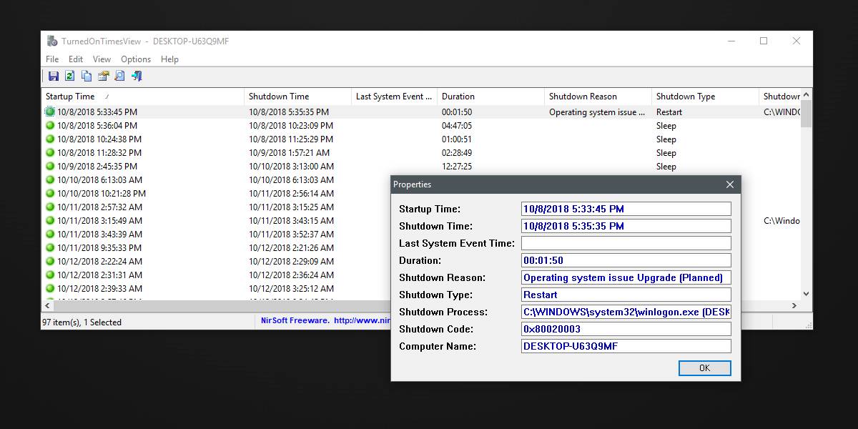
Task: Click green icon of 10/8/2018 11:28:32 PM row
Action: pos(50,152)
